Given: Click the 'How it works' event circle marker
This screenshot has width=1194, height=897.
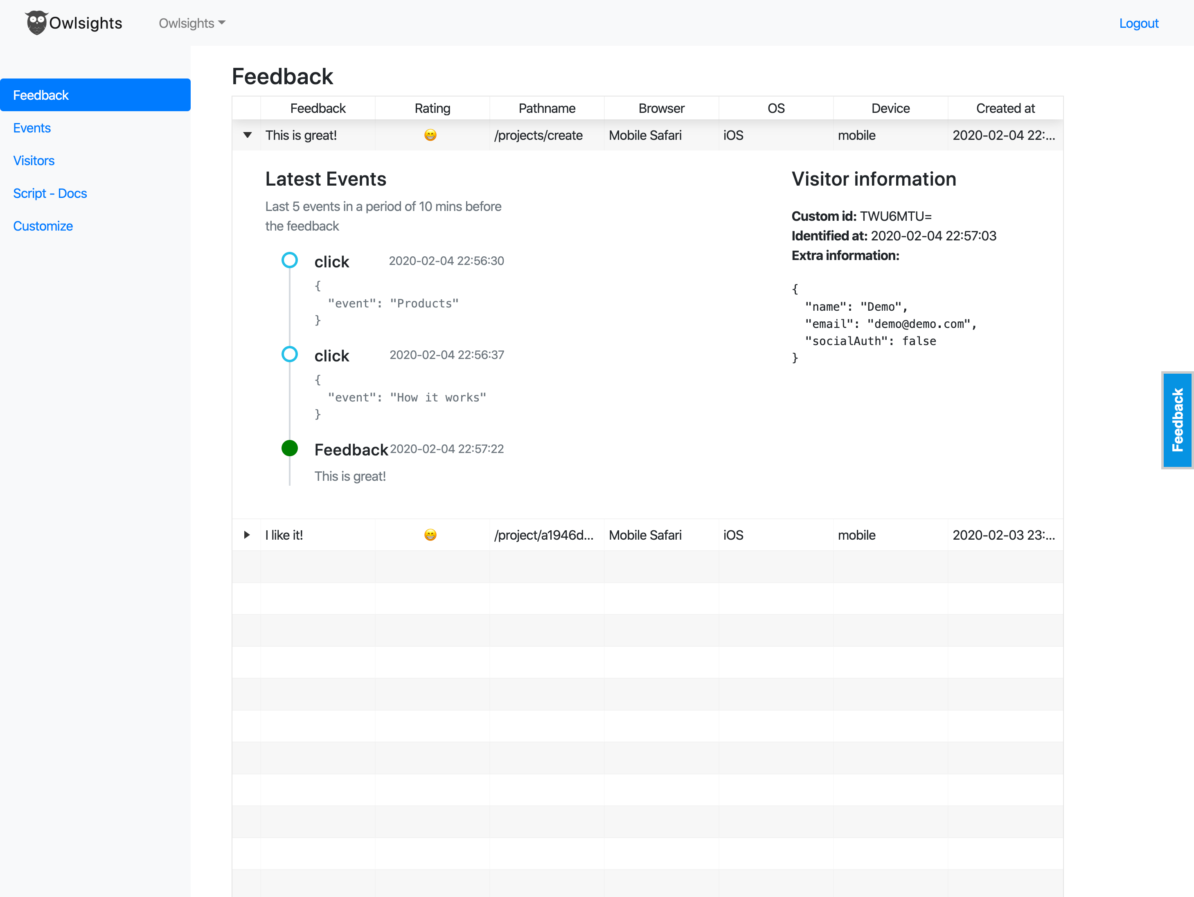Looking at the screenshot, I should tap(290, 354).
